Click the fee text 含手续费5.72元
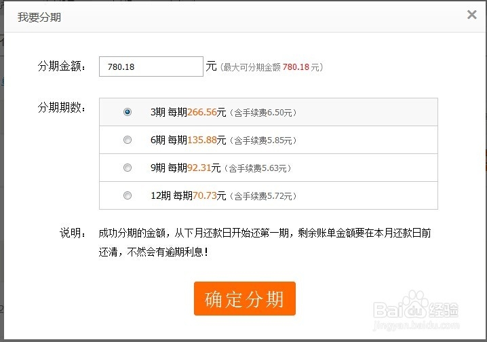The height and width of the screenshot is (342, 487). coord(263,196)
